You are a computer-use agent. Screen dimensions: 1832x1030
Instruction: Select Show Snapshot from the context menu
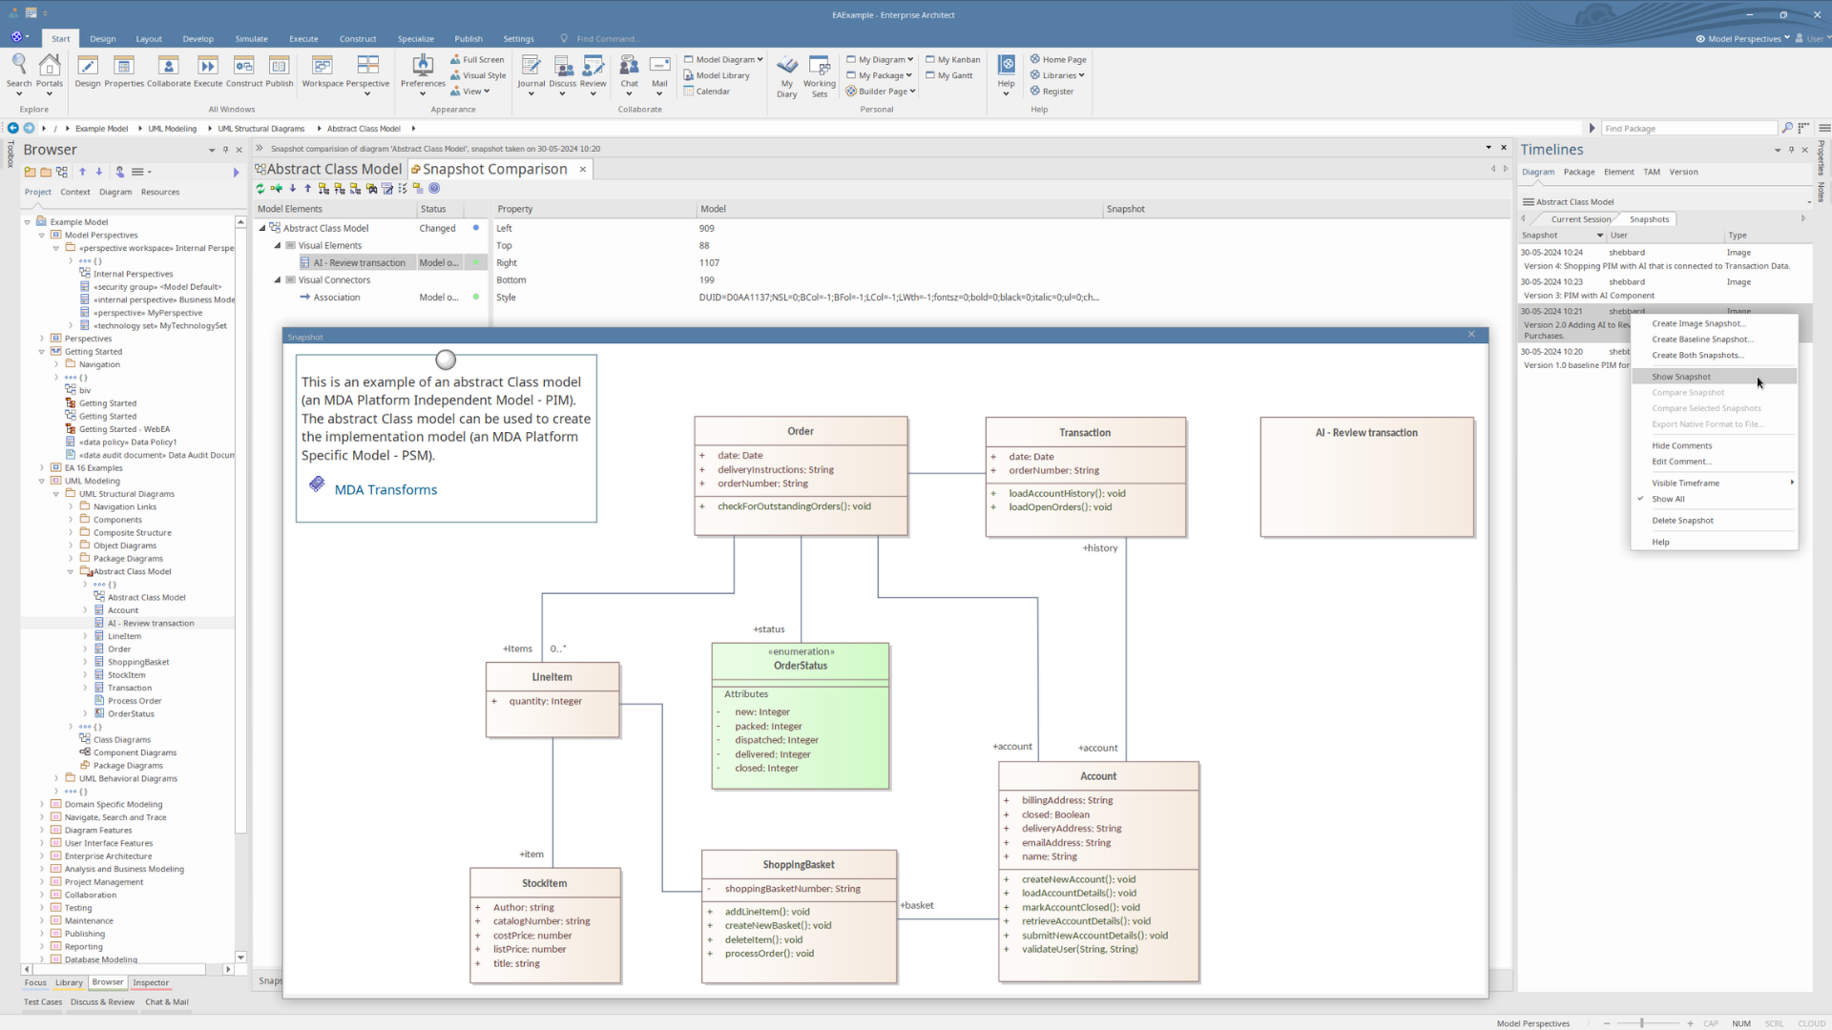pyautogui.click(x=1682, y=376)
